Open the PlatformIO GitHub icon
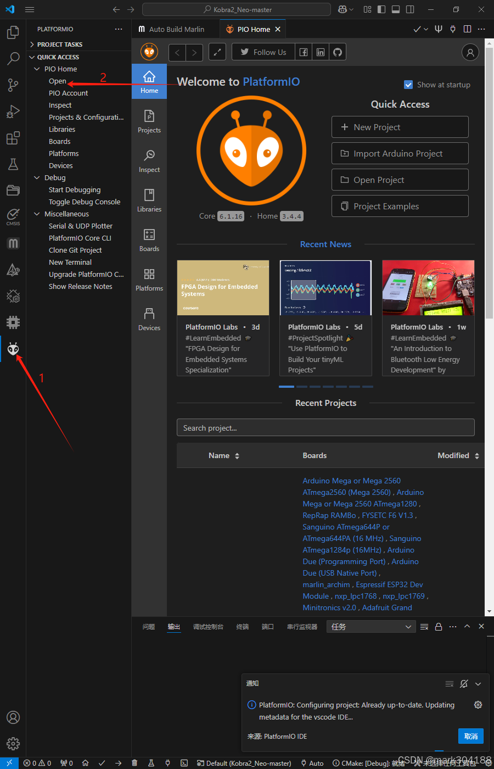The height and width of the screenshot is (769, 494). (x=338, y=52)
